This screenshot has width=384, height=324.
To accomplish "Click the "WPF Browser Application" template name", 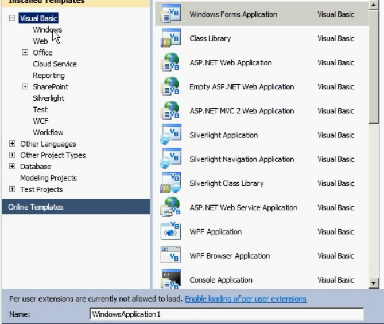I will coord(230,256).
